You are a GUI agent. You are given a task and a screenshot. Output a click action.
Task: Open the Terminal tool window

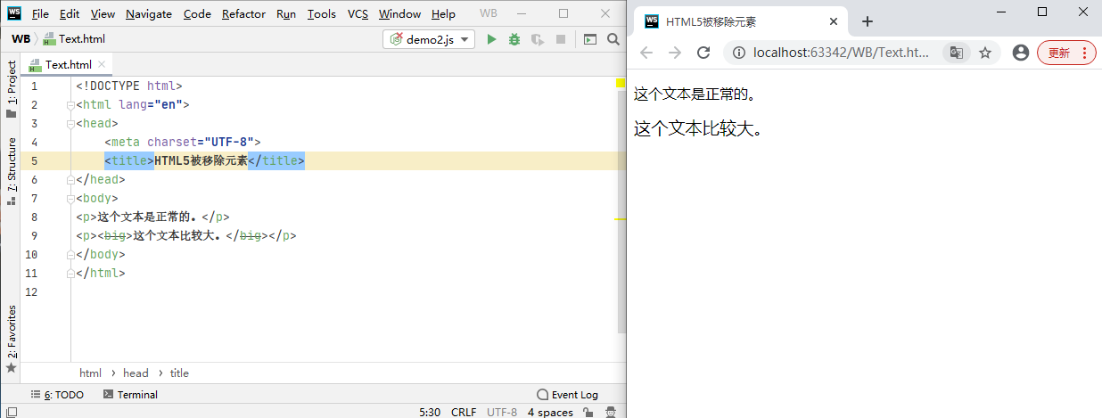130,394
